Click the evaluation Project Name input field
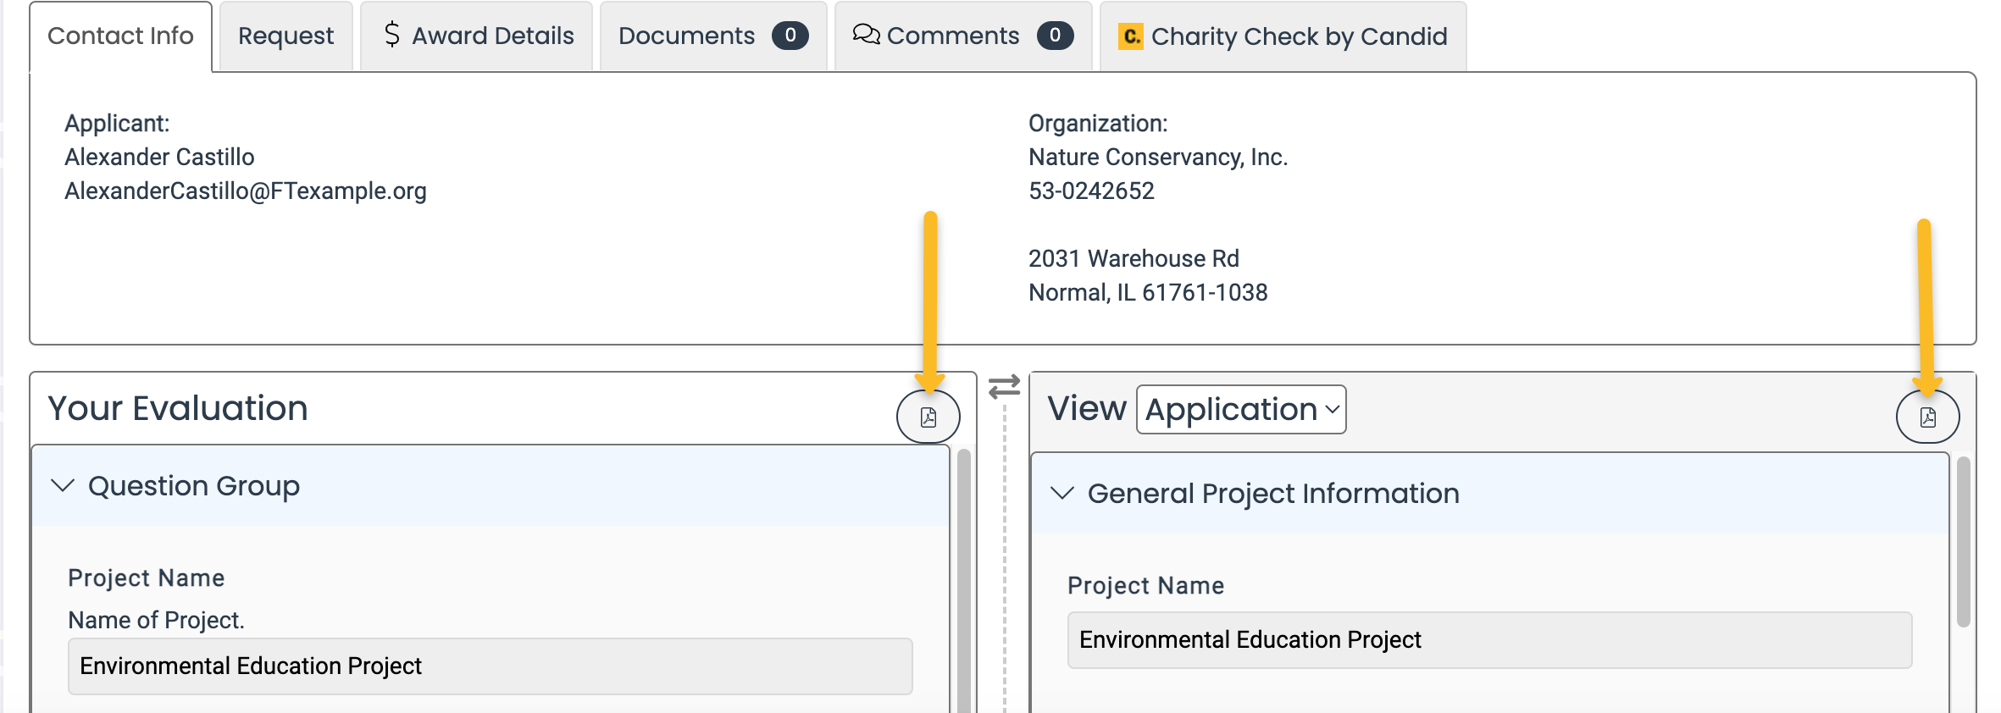2001x713 pixels. (490, 666)
